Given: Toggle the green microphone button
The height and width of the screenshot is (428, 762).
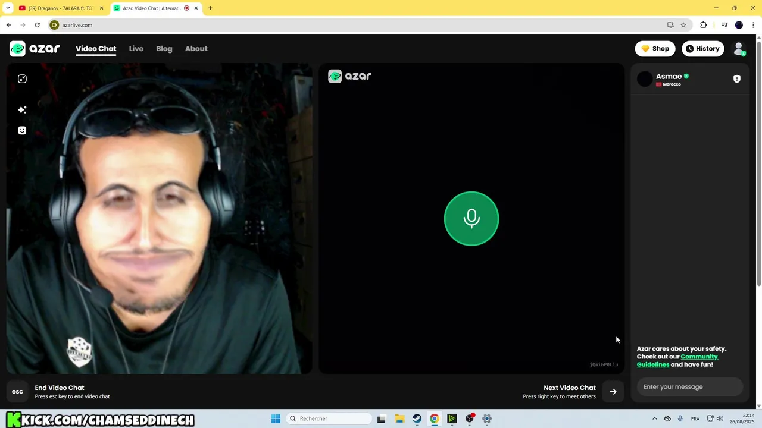Looking at the screenshot, I should [x=471, y=218].
